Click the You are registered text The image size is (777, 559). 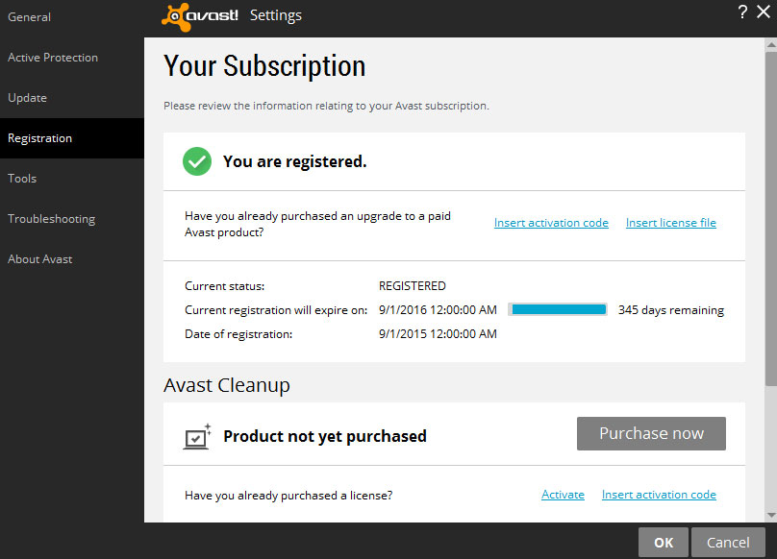295,161
